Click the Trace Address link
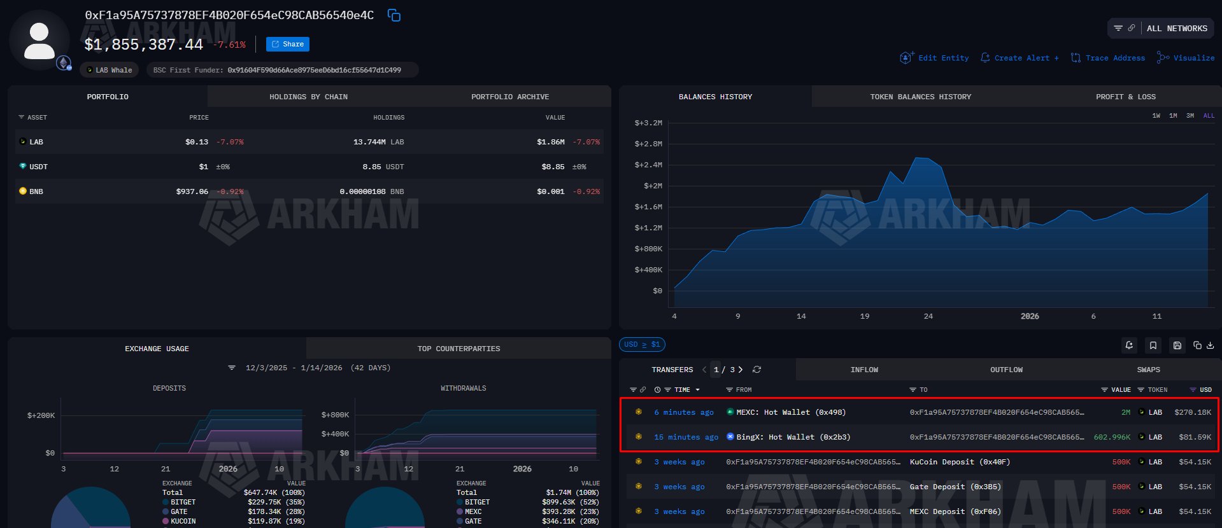 (1108, 58)
